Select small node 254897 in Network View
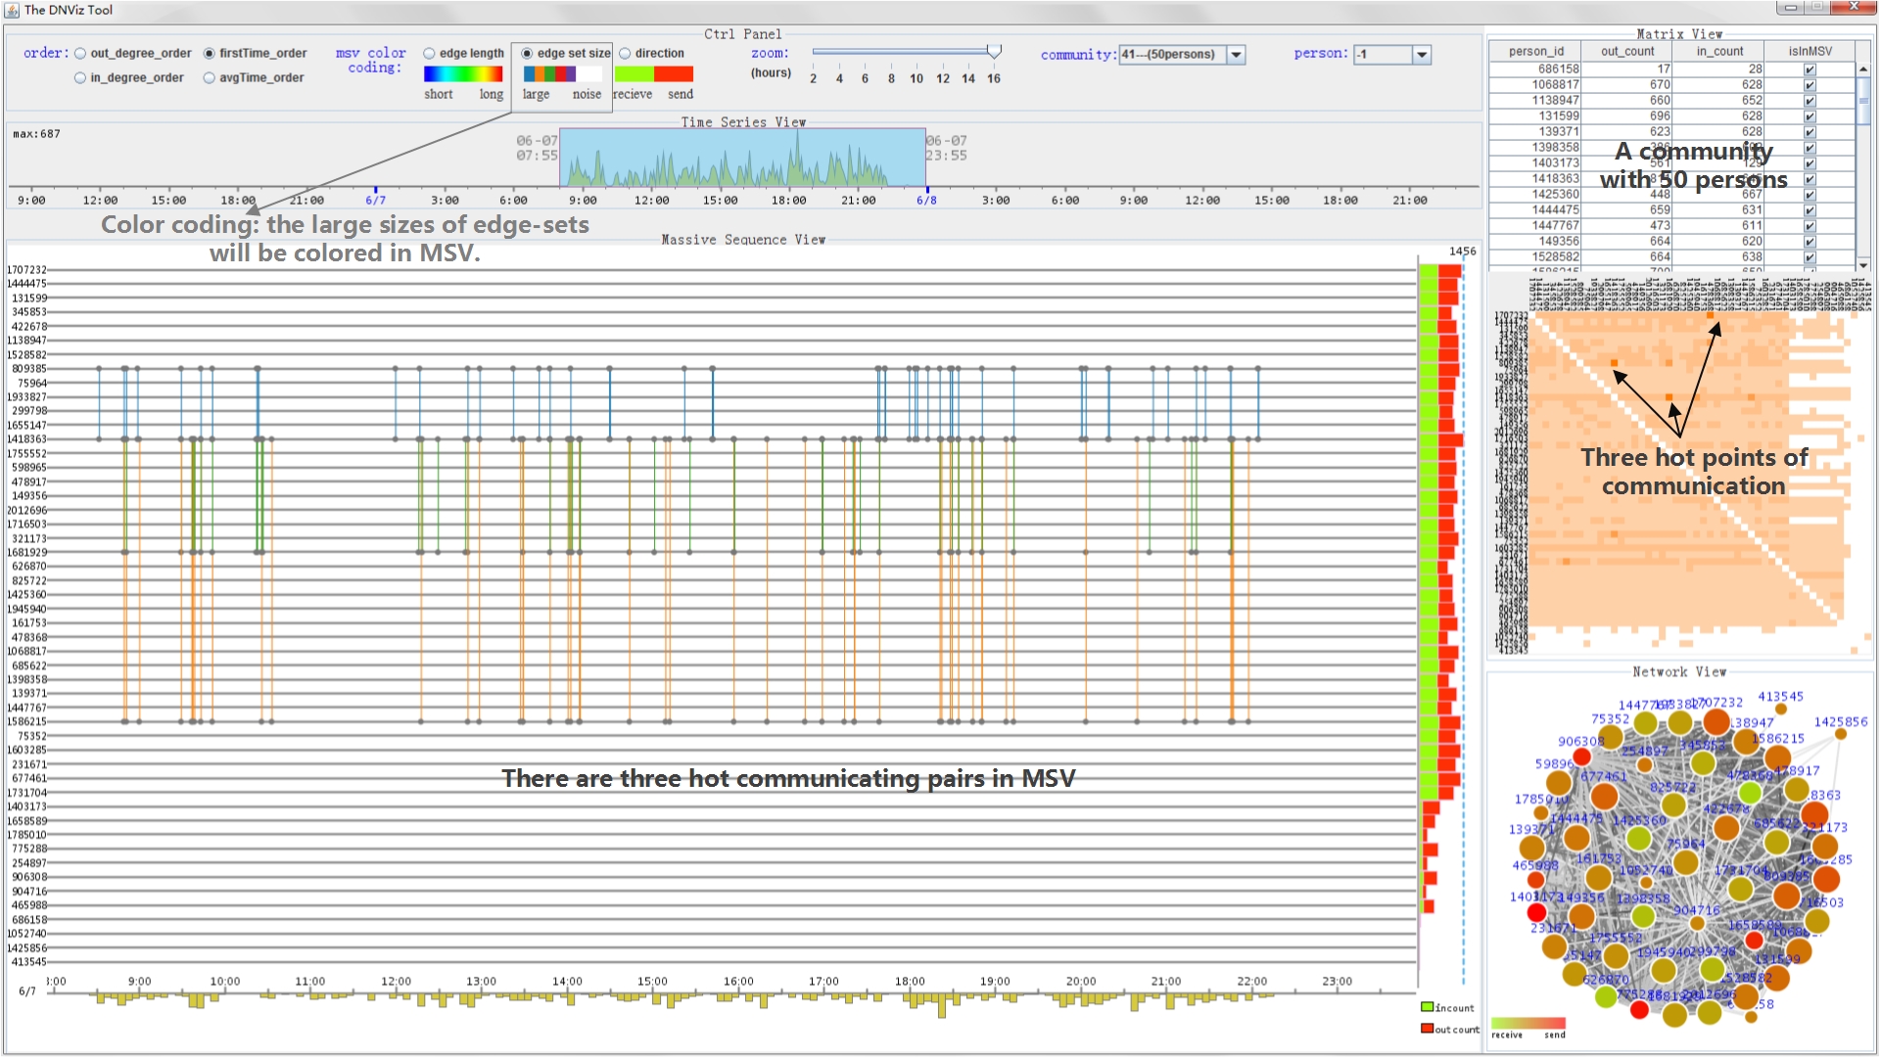 [1645, 764]
